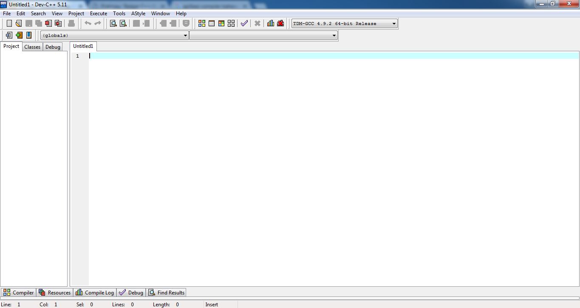Viewport: 580px width, 308px height.
Task: Run the program using window icon
Action: coord(212,23)
